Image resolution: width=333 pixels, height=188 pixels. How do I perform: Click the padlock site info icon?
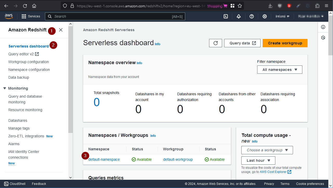coord(72,6)
